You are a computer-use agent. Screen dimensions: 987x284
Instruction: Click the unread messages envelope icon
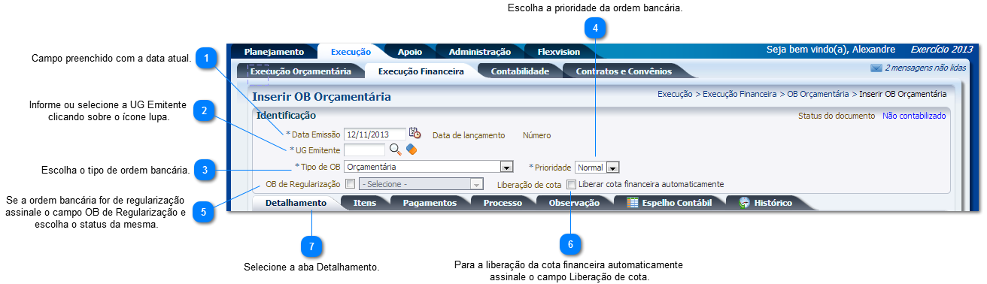(x=876, y=68)
